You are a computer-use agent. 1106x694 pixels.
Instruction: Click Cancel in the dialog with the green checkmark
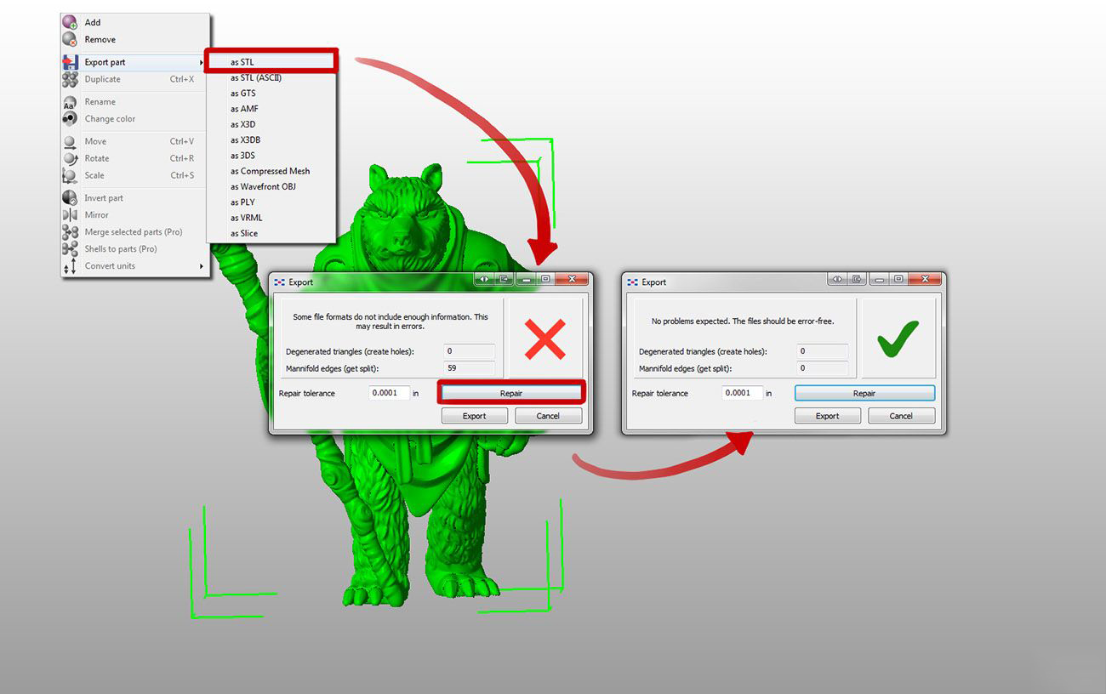[901, 416]
